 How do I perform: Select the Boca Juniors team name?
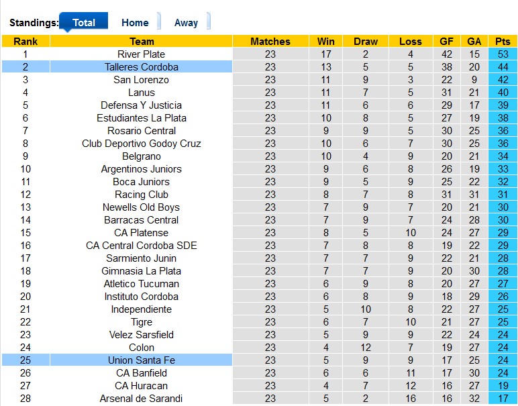141,182
